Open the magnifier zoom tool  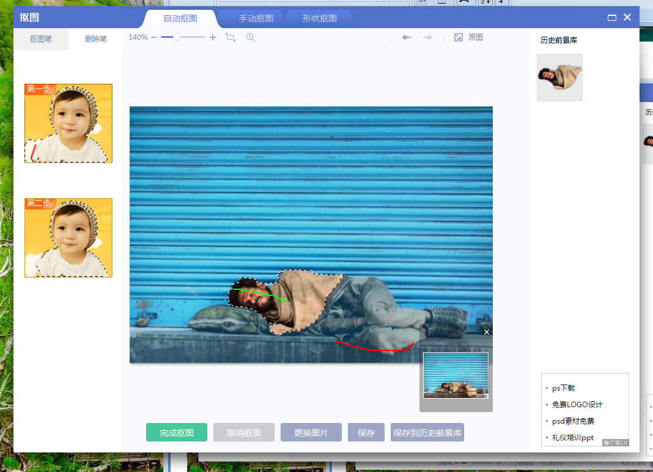(250, 37)
